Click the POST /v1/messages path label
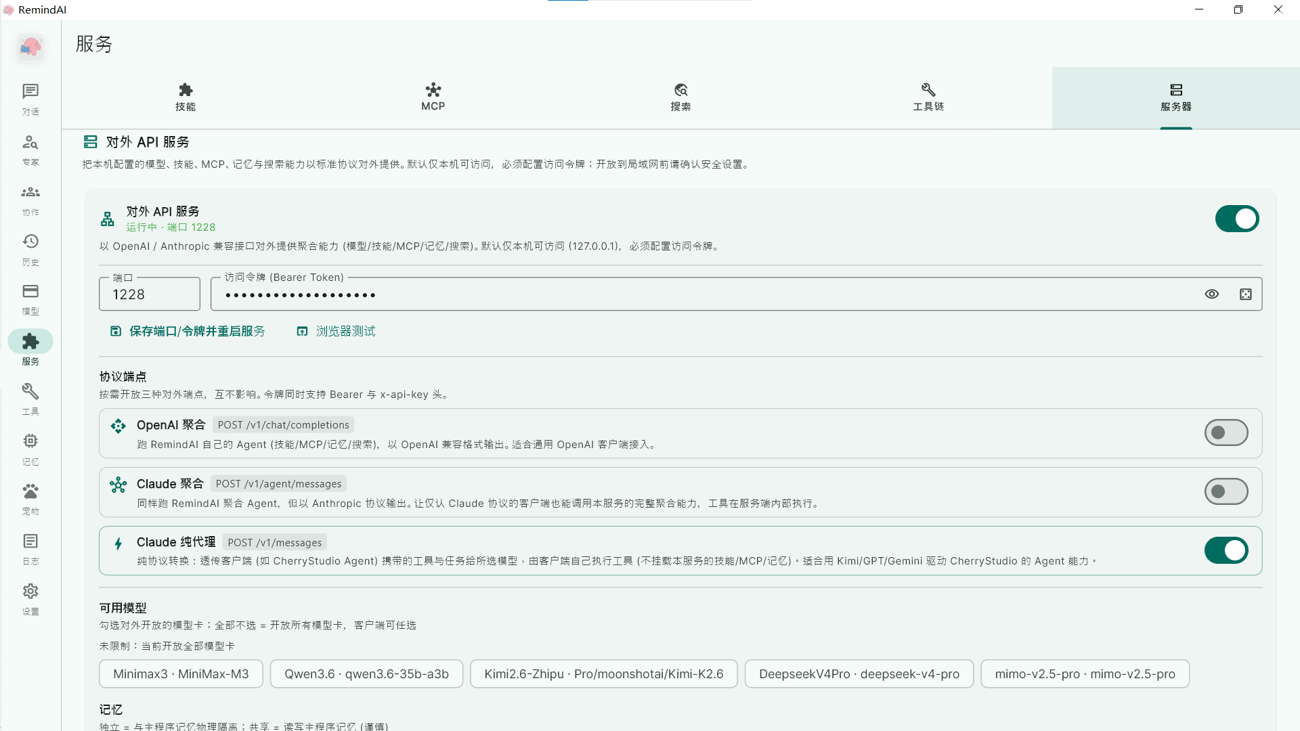Image resolution: width=1300 pixels, height=731 pixels. coord(275,543)
